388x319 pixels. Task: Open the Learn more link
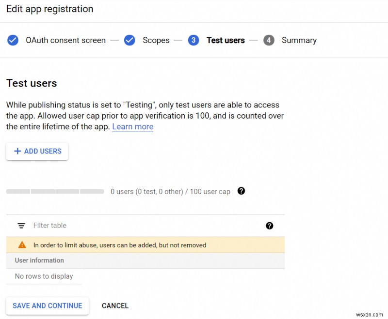click(x=132, y=127)
